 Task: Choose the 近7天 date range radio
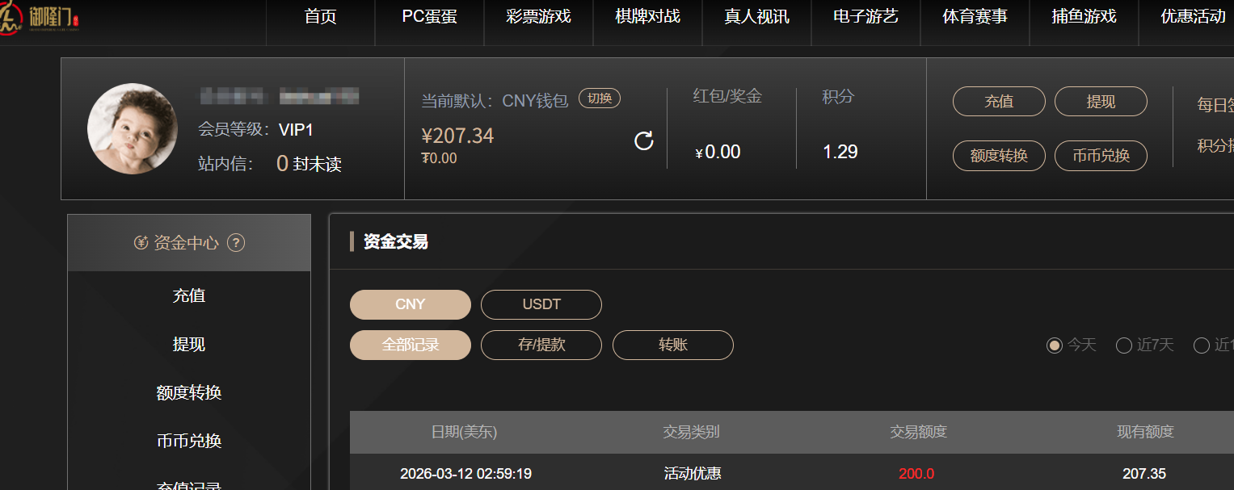point(1123,346)
